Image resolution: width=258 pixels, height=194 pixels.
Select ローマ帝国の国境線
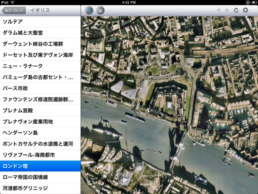coord(40,177)
